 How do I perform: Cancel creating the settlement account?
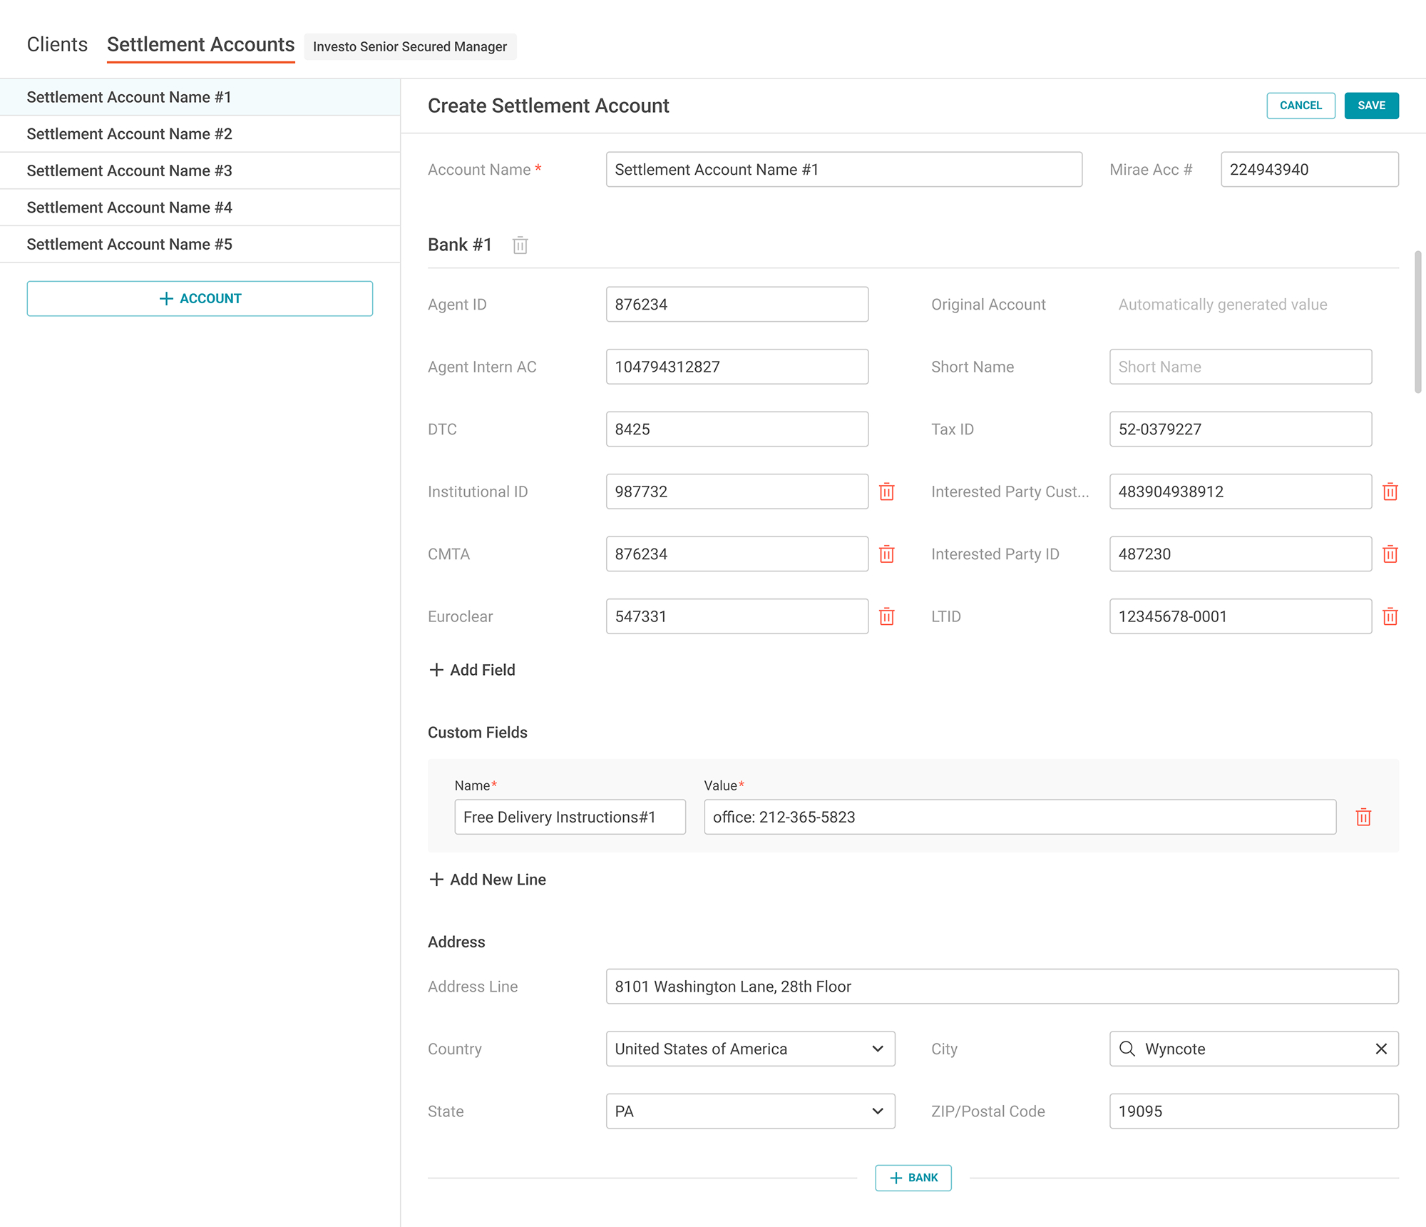(1301, 106)
